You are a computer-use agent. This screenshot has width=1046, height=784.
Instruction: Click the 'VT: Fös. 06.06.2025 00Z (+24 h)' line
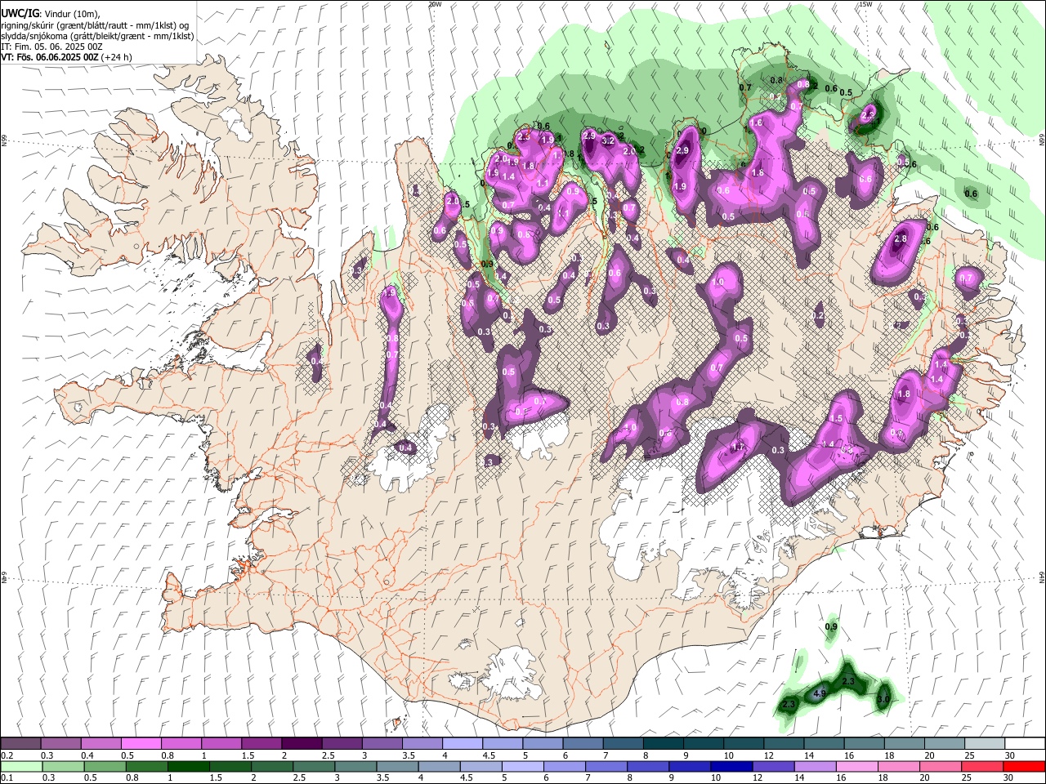click(67, 57)
